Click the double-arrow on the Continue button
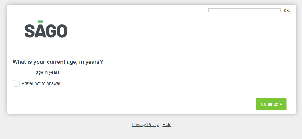Viewport: 302px width, 139px height. 280,104
